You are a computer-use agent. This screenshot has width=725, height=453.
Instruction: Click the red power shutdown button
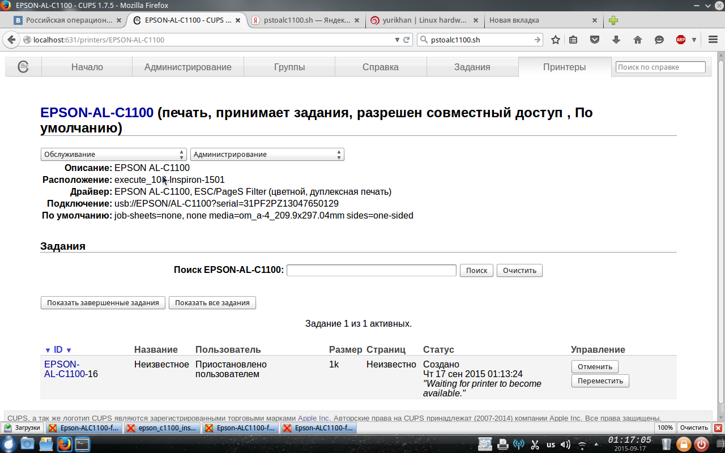pos(701,444)
